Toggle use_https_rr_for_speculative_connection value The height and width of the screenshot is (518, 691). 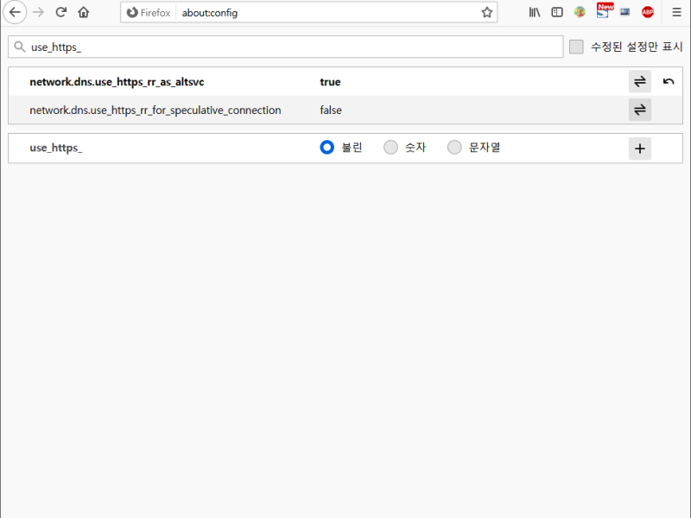pos(639,110)
